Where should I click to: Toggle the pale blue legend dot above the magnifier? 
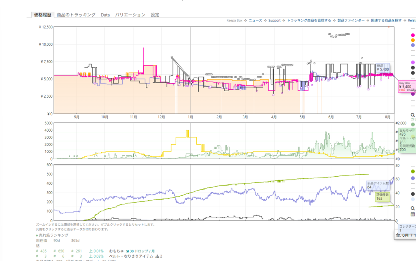click(413, 199)
